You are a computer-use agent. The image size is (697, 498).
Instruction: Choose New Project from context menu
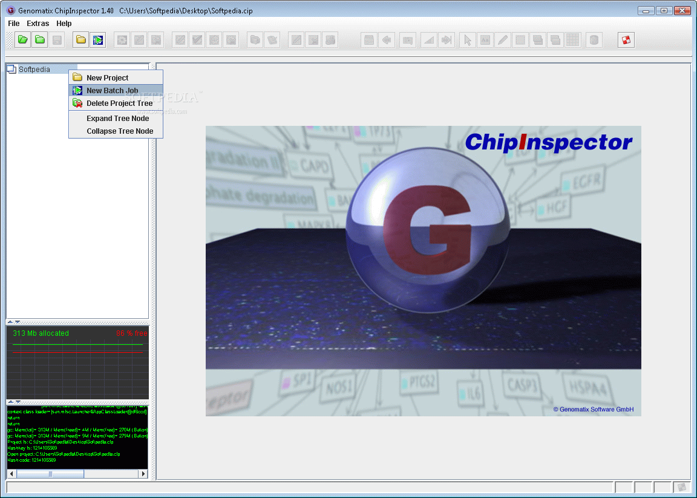[x=116, y=78]
